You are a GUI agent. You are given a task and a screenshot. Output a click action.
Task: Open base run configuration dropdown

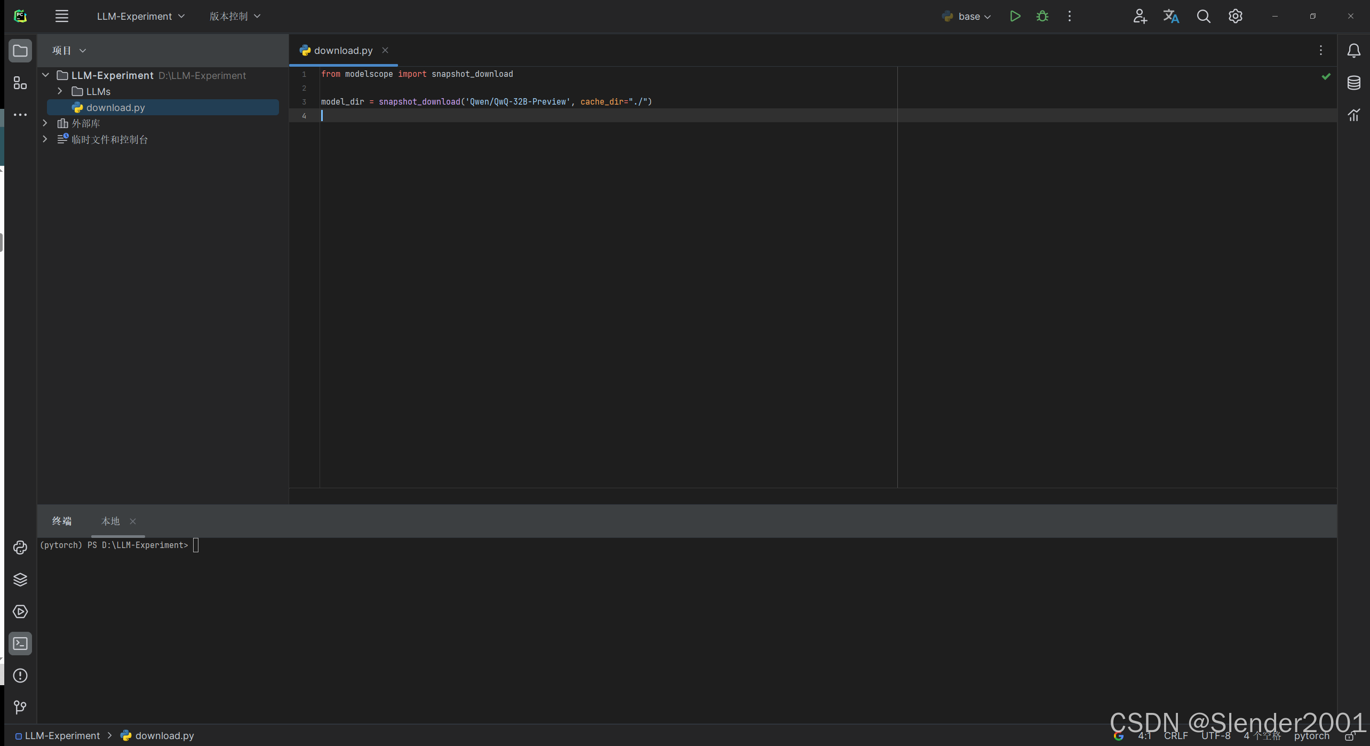pyautogui.click(x=967, y=16)
